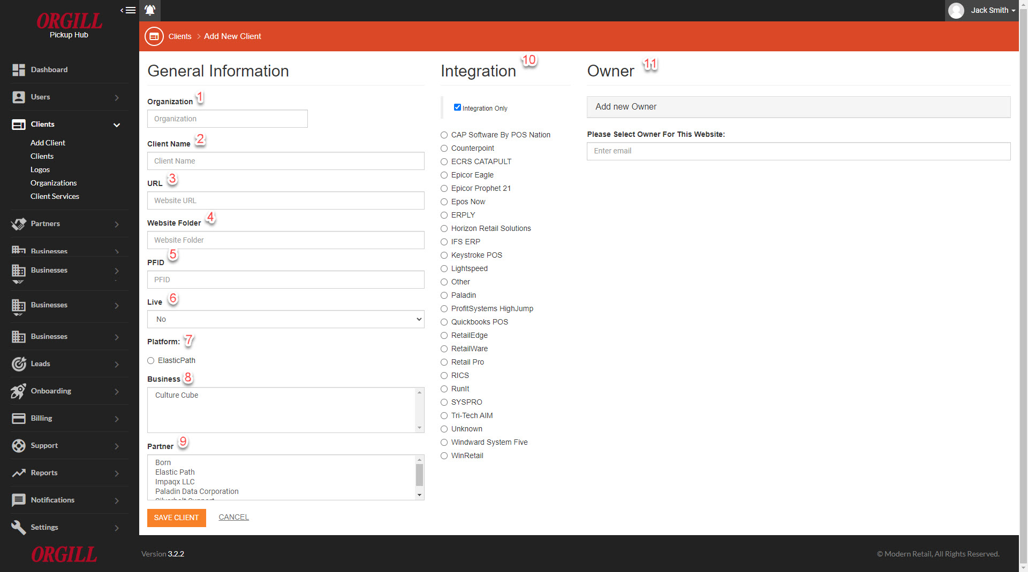Viewport: 1028px width, 572px height.
Task: Click the Settings wrench icon
Action: pyautogui.click(x=19, y=527)
